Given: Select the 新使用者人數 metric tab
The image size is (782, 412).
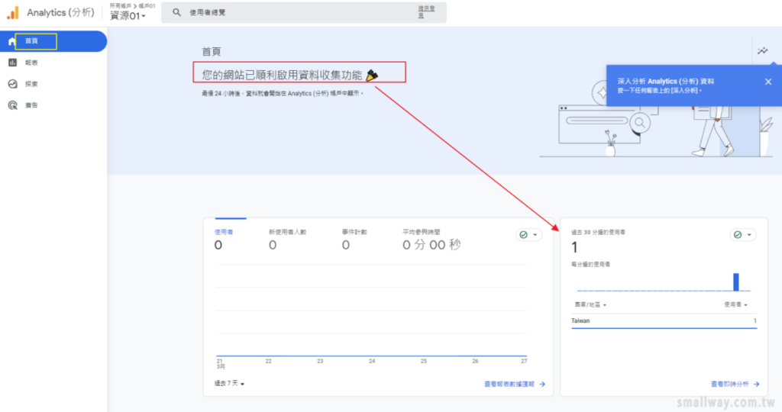Looking at the screenshot, I should click(x=287, y=239).
